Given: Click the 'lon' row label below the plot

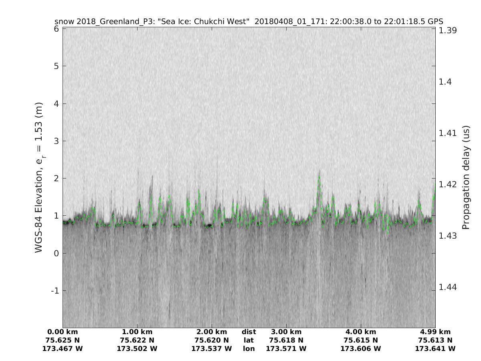Looking at the screenshot, I should [x=249, y=349].
